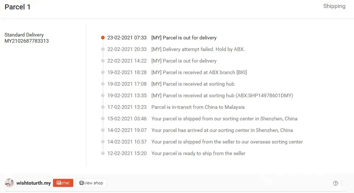This screenshot has height=193, width=354.
Task: Click the timeline dot for 17-02-2021 13:23
Action: coord(103,107)
